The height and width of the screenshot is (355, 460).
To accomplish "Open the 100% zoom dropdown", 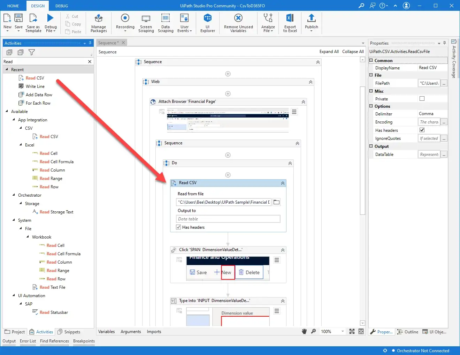I will click(343, 331).
